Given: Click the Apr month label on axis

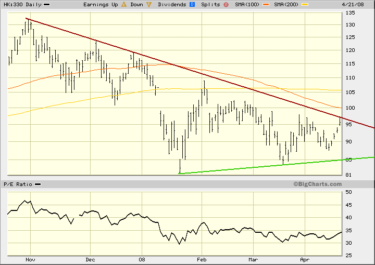Looking at the screenshot, I should 305,259.
